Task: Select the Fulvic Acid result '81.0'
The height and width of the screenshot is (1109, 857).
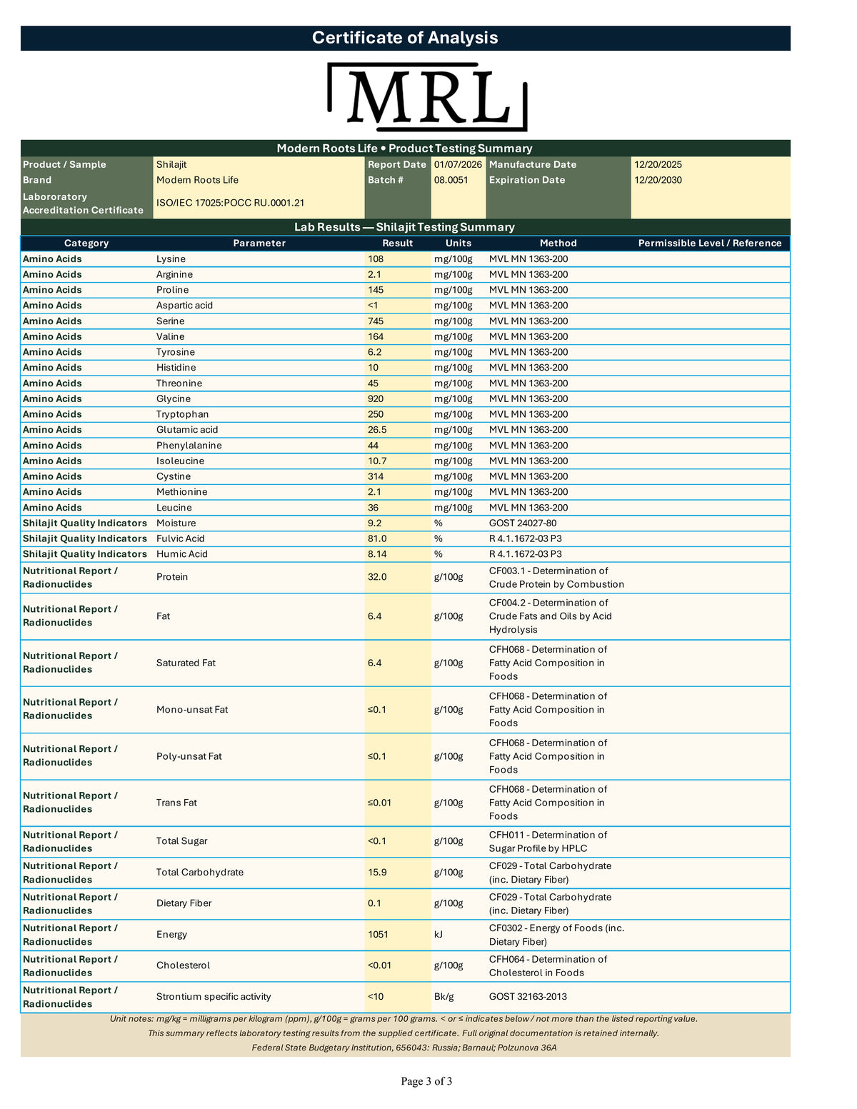Action: 377,538
